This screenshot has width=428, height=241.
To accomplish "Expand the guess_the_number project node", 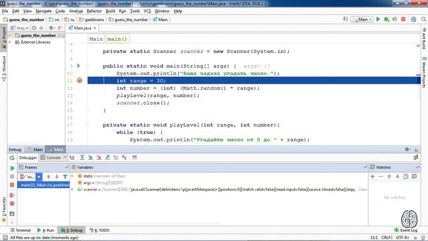I will (x=10, y=35).
